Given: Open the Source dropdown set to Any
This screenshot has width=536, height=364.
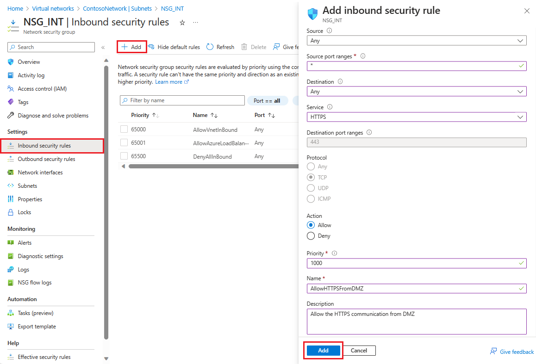Looking at the screenshot, I should tap(417, 40).
